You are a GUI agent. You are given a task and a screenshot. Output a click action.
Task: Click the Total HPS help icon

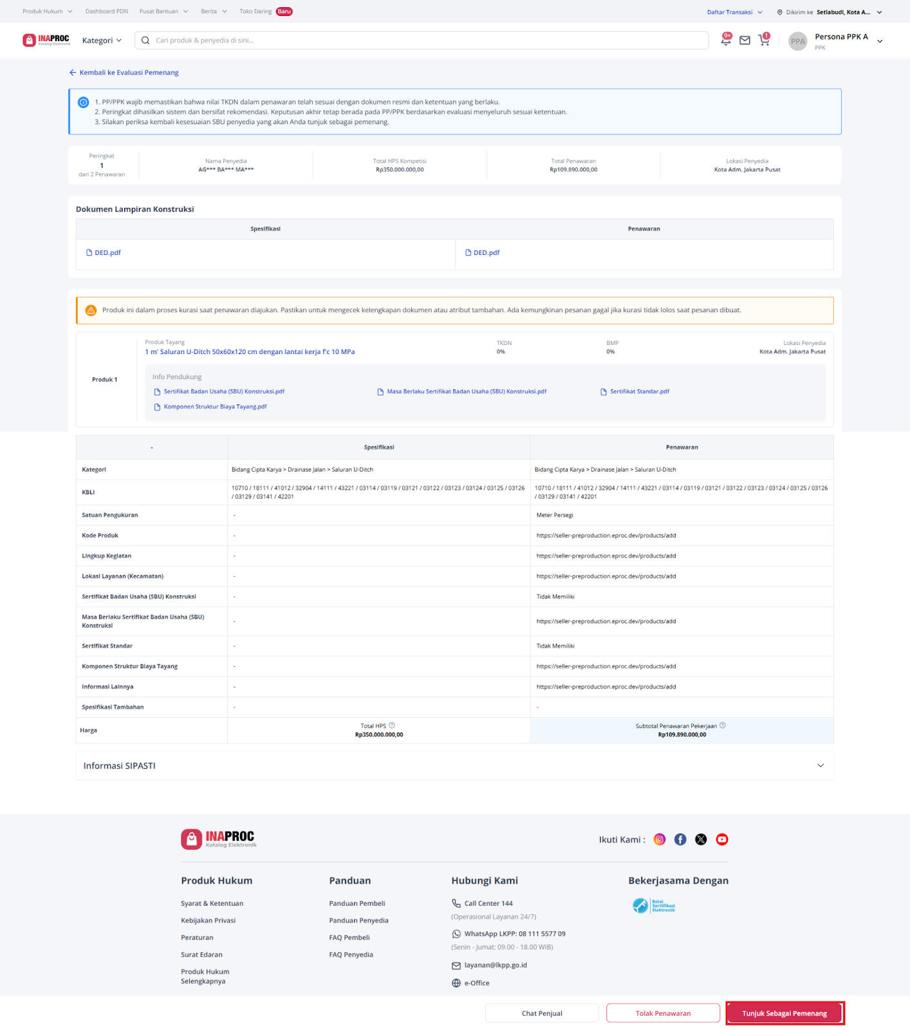392,726
